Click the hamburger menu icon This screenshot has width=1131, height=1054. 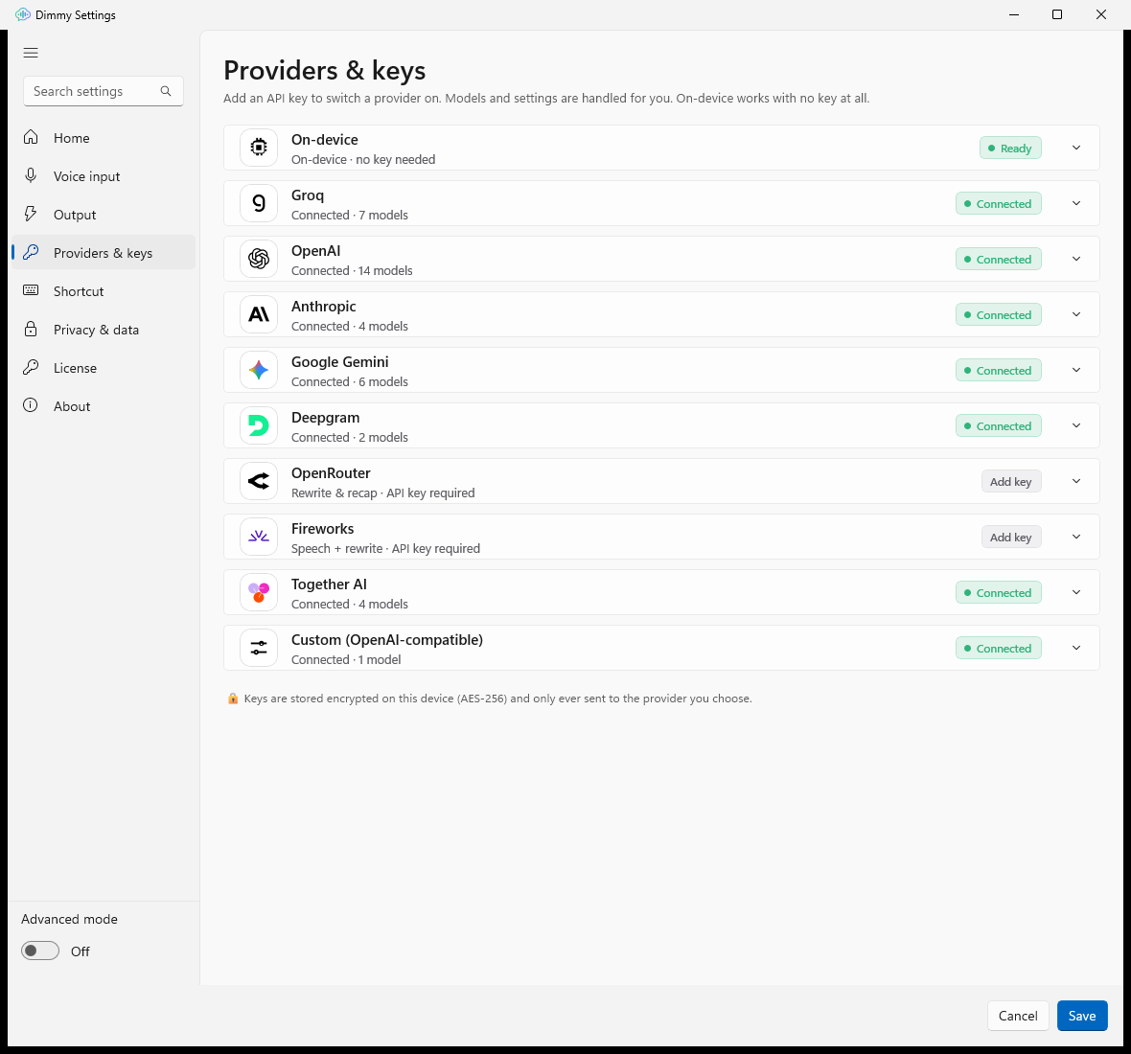point(31,53)
